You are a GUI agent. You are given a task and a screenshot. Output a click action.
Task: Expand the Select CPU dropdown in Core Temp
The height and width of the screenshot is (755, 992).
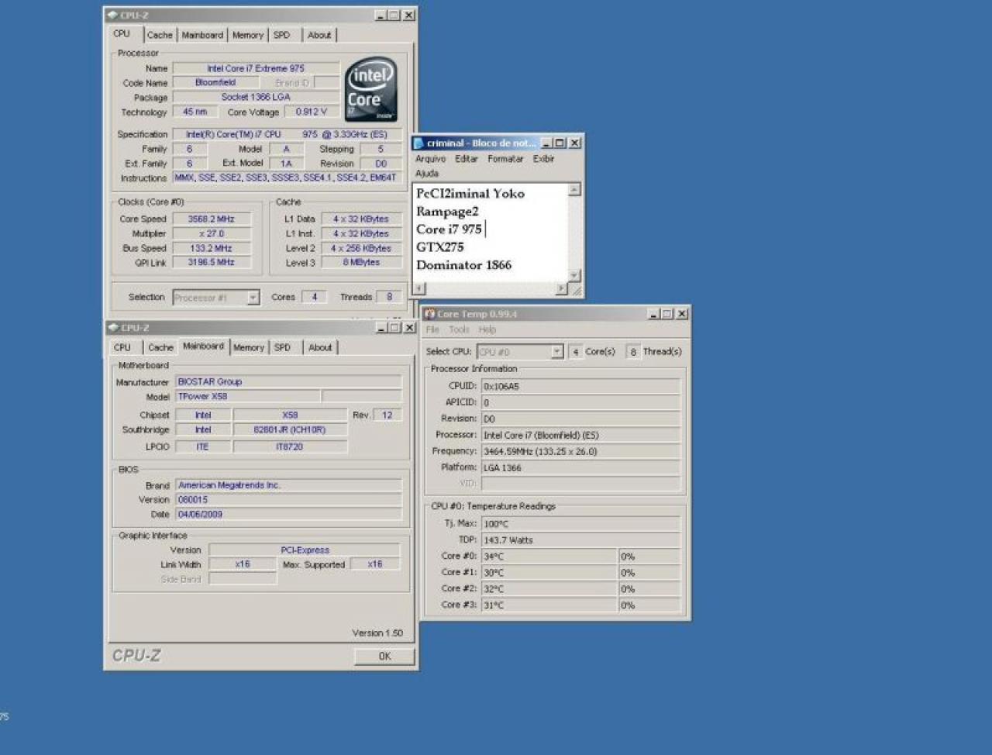click(556, 352)
